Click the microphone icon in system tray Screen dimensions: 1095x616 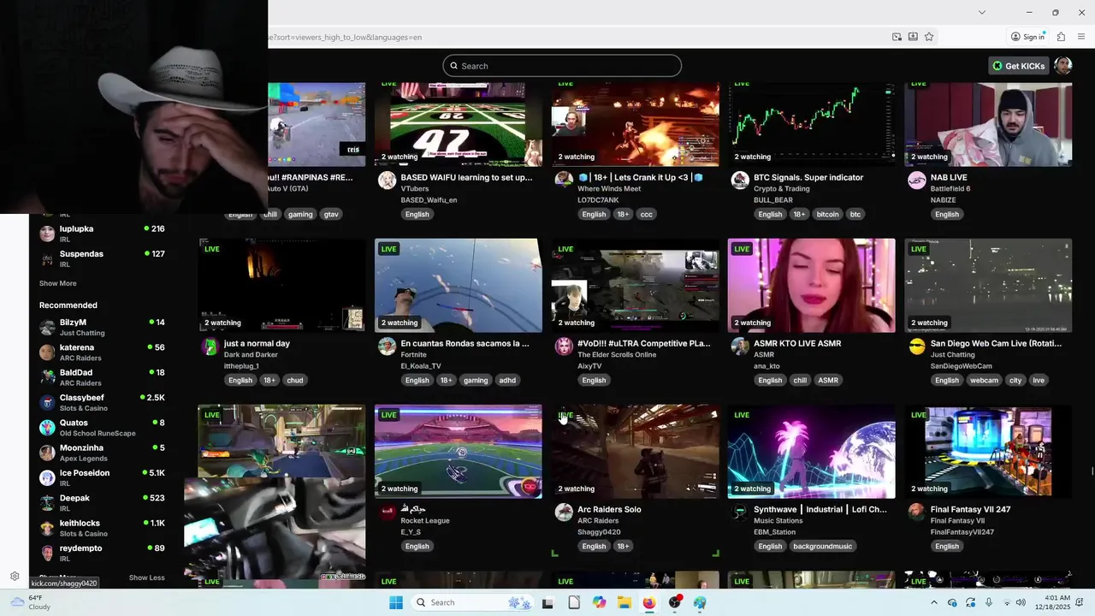tap(989, 602)
